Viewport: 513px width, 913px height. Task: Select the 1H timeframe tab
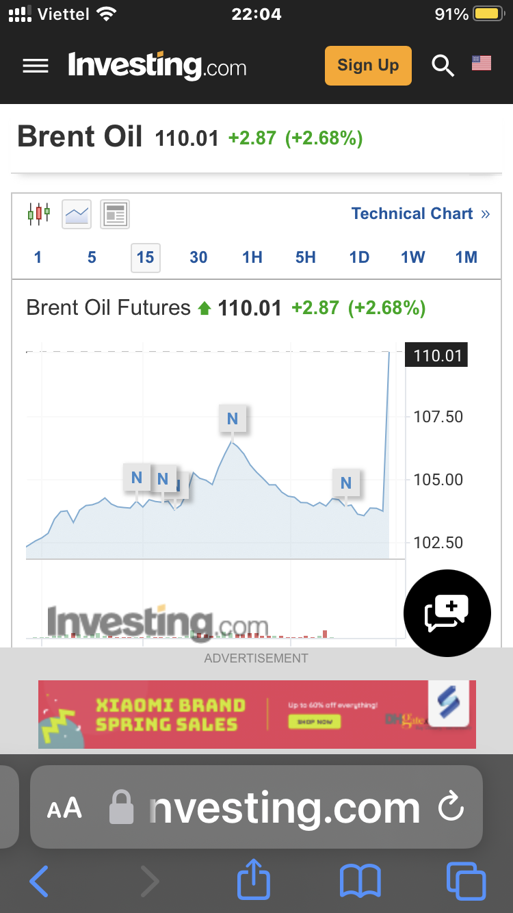click(x=252, y=257)
